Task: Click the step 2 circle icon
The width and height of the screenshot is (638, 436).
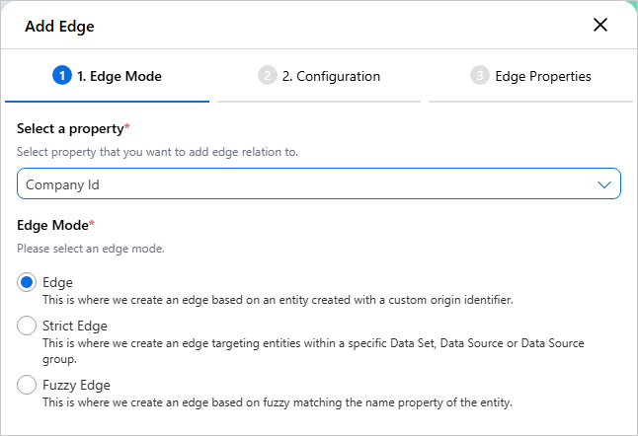Action: (x=268, y=76)
